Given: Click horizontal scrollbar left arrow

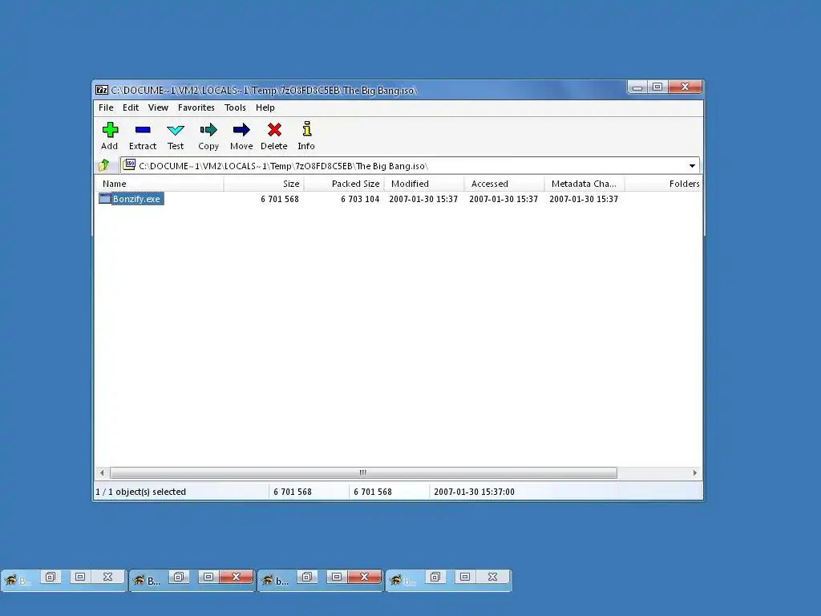Looking at the screenshot, I should coord(102,472).
